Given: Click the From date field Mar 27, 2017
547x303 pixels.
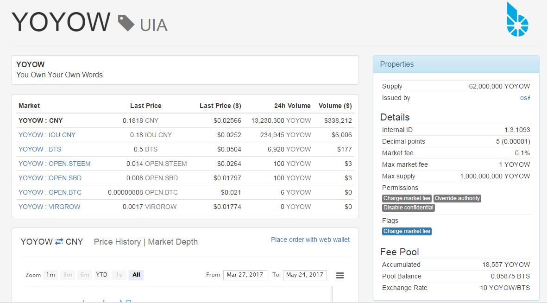Looking at the screenshot, I should (245, 275).
